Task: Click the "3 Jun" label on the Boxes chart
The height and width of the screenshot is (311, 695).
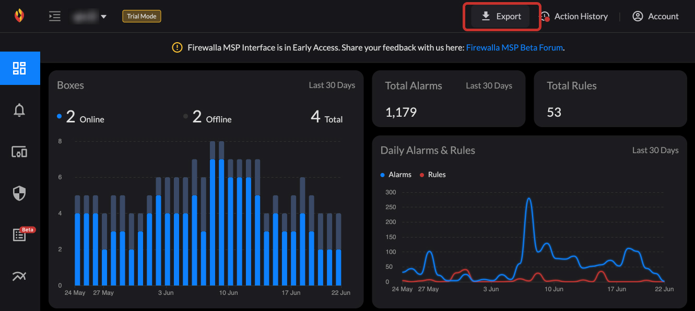Action: coord(166,293)
